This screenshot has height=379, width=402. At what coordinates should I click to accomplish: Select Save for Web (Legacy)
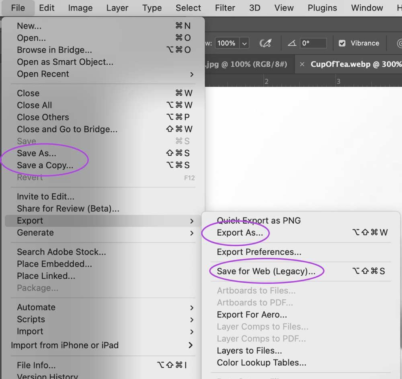[266, 271]
